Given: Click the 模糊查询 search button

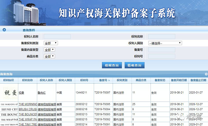Looking at the screenshot, I should [x=112, y=65].
